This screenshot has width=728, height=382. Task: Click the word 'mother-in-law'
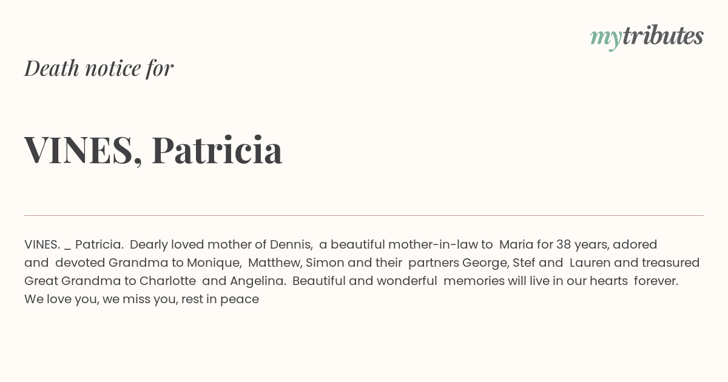point(433,244)
